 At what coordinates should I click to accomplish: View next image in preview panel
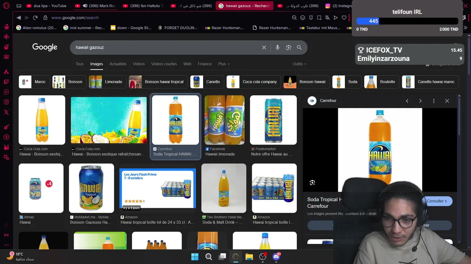click(420, 101)
